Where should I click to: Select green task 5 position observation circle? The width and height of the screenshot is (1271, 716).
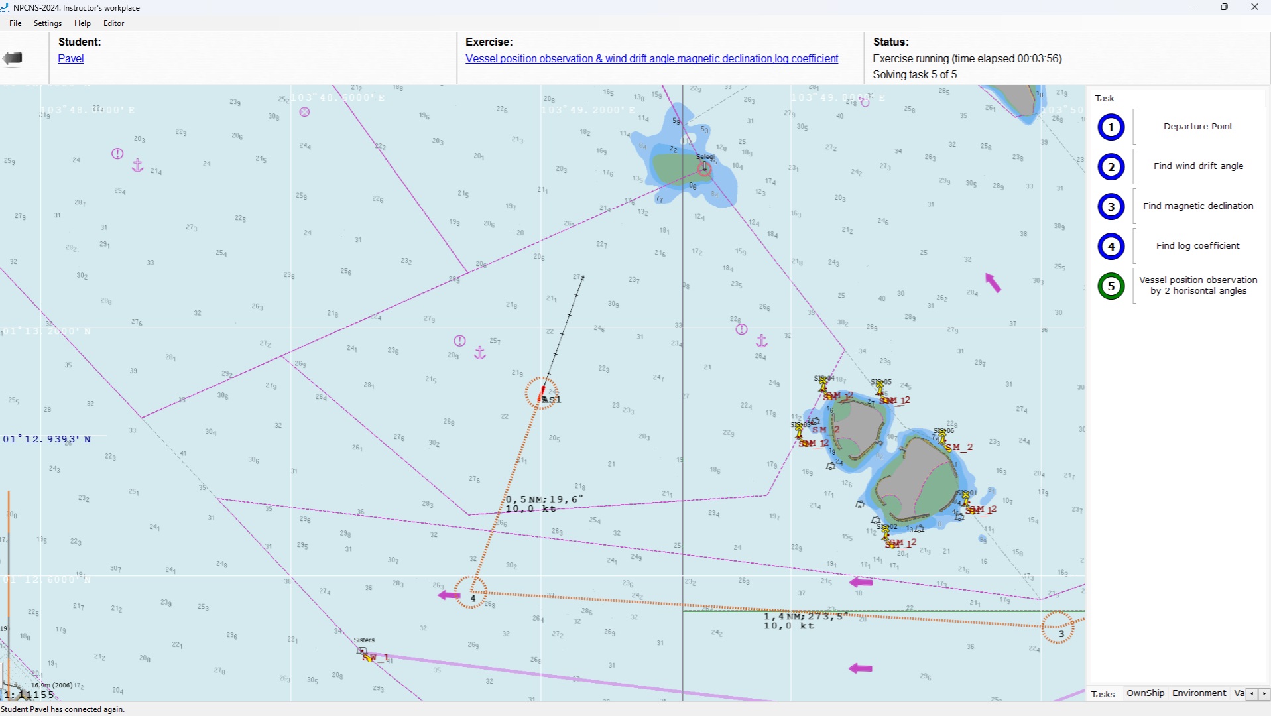[1111, 286]
